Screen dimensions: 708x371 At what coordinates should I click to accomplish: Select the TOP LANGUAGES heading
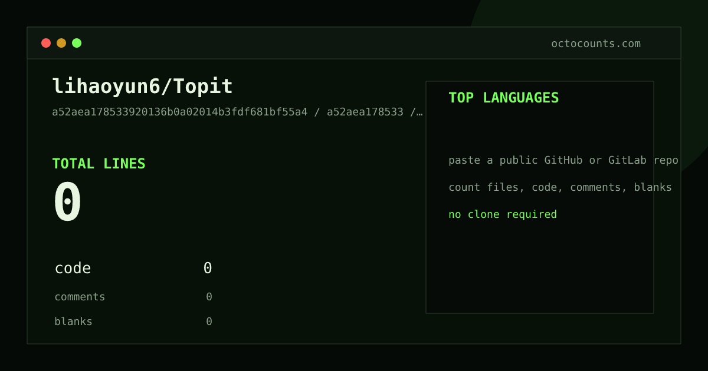pyautogui.click(x=504, y=98)
